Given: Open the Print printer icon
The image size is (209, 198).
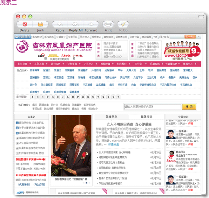Looking at the screenshot, I should point(108,24).
